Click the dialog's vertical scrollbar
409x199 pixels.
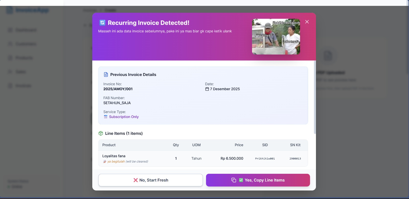point(315,97)
